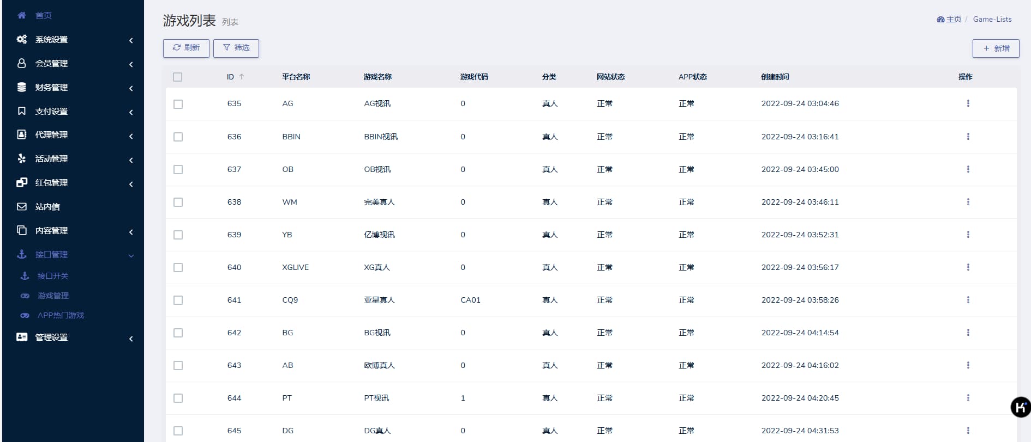The width and height of the screenshot is (1031, 442).
Task: Click the finance management database icon
Action: 22,87
